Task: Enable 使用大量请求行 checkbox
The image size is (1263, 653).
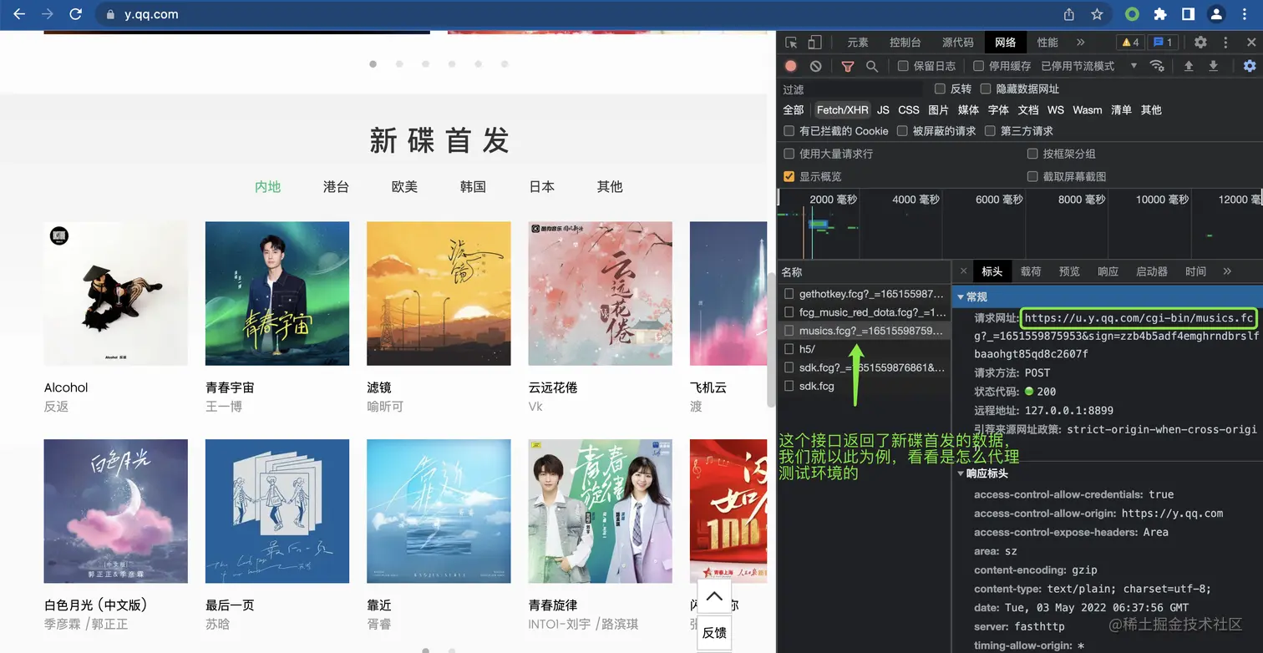Action: (x=789, y=154)
